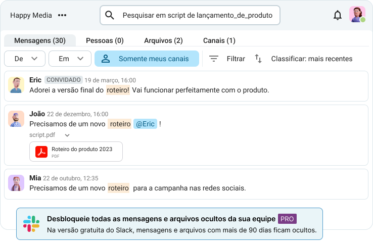Click the sort arrows icon
Screen dimensions: 373x244
258,59
